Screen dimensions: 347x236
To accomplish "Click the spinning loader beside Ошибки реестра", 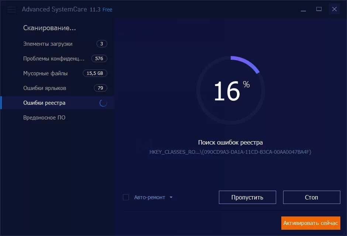I will (x=103, y=103).
